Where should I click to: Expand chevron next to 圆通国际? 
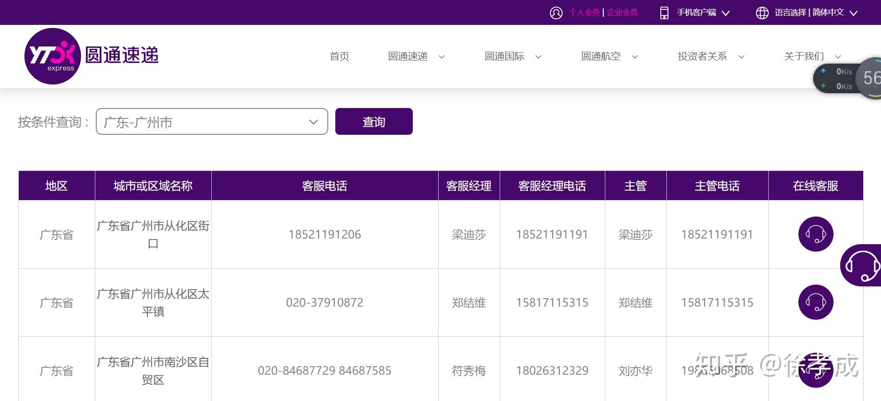tap(538, 57)
